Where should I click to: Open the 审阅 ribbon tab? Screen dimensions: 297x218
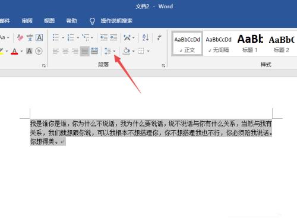tap(27, 21)
